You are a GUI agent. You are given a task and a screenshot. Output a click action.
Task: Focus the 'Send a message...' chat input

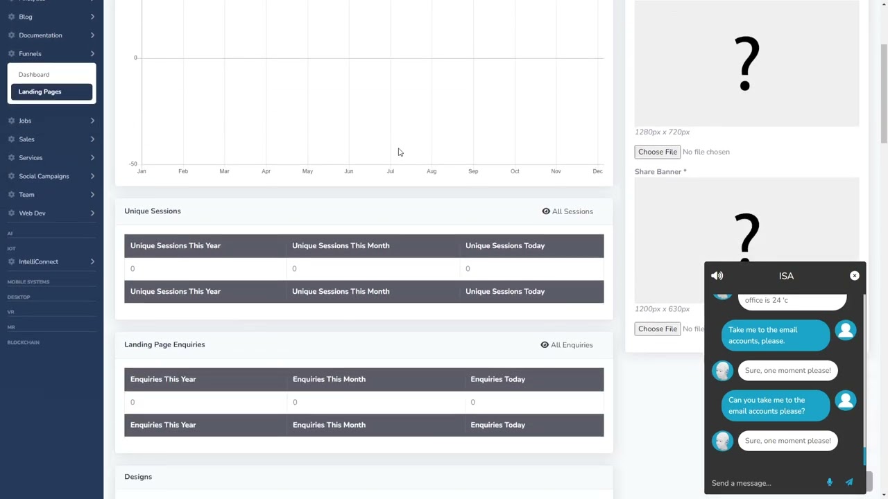point(766,483)
